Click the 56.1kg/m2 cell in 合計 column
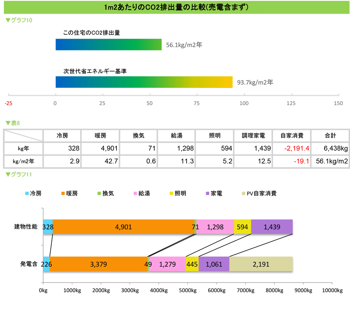 330,161
